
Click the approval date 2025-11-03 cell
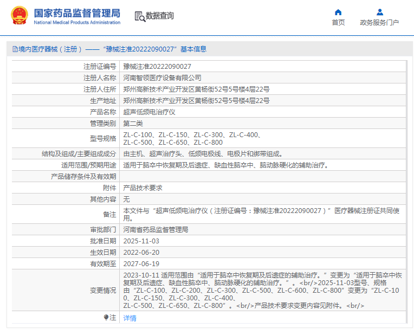141,241
